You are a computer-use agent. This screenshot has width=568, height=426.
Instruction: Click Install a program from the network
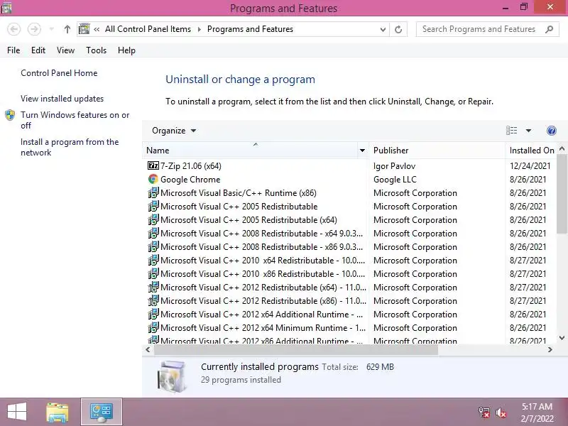pos(70,147)
